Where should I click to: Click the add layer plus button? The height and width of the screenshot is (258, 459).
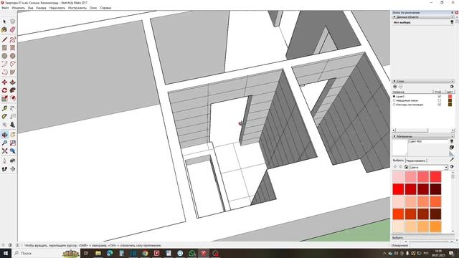pyautogui.click(x=395, y=87)
